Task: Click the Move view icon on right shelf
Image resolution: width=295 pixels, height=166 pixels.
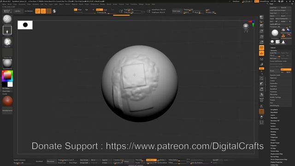Action: click(261, 84)
